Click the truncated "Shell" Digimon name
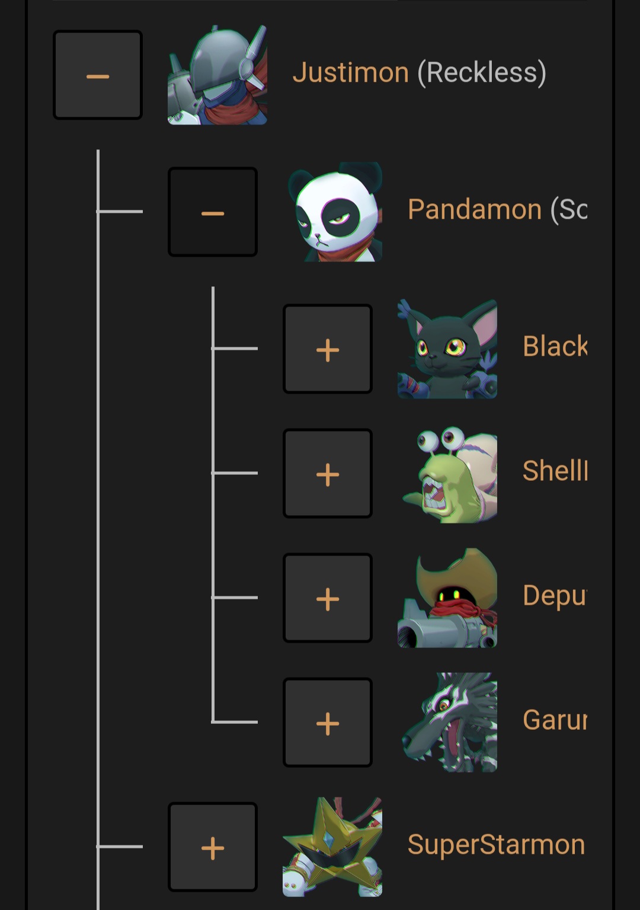The height and width of the screenshot is (910, 640). [555, 471]
